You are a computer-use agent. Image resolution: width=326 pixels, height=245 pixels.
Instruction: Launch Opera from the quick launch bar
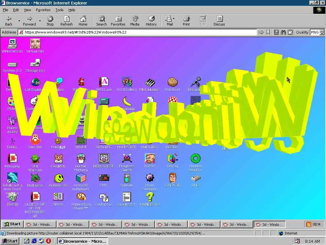point(48,241)
